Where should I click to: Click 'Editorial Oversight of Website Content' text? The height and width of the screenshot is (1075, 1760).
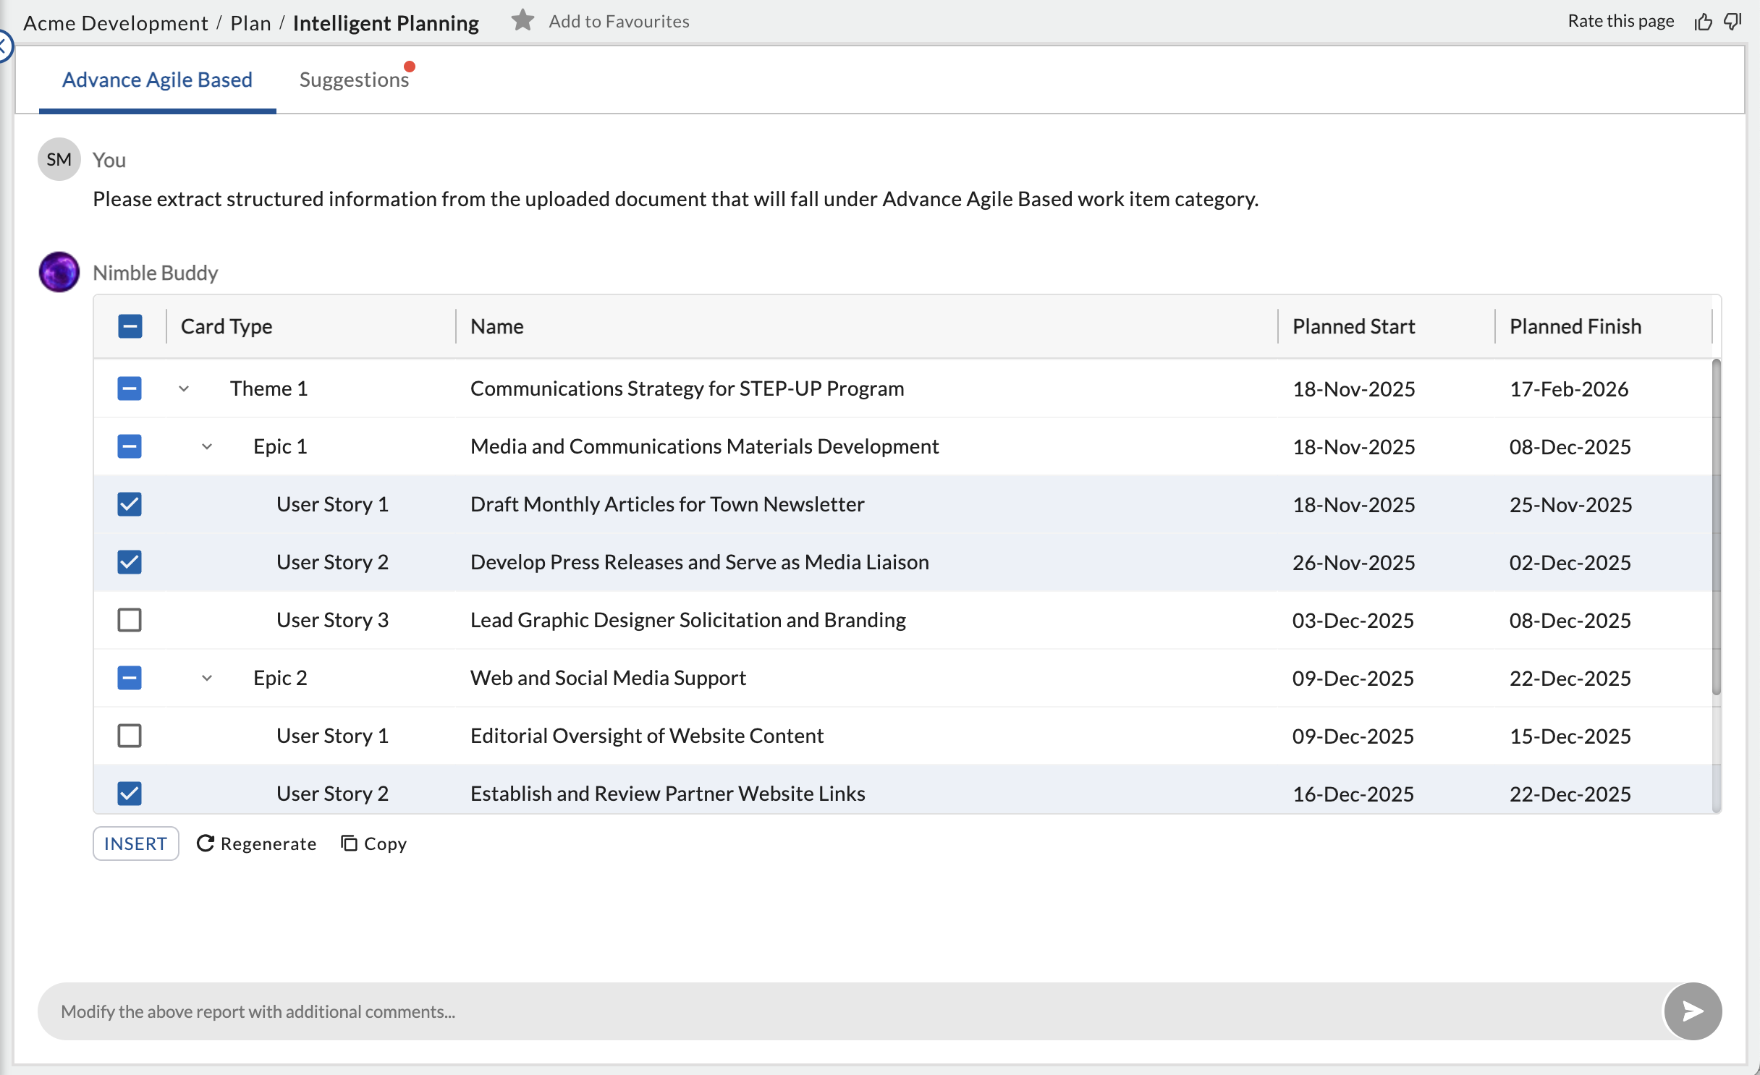pyautogui.click(x=647, y=736)
